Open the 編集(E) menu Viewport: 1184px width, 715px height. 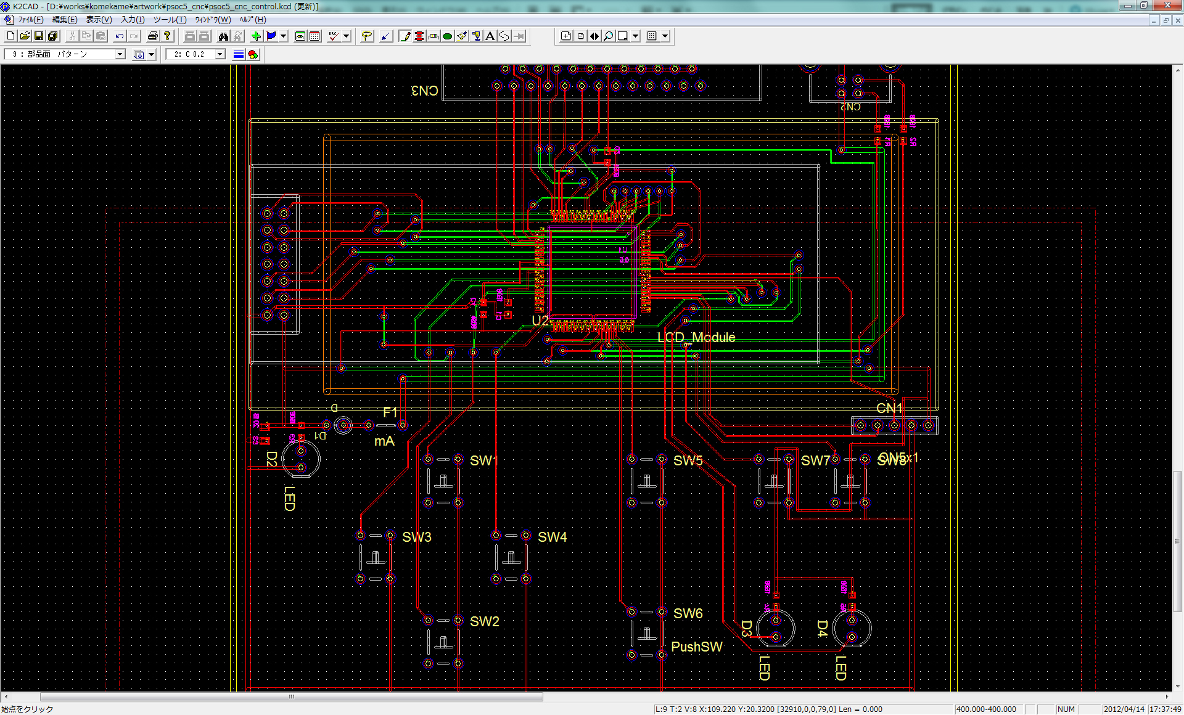tap(65, 20)
